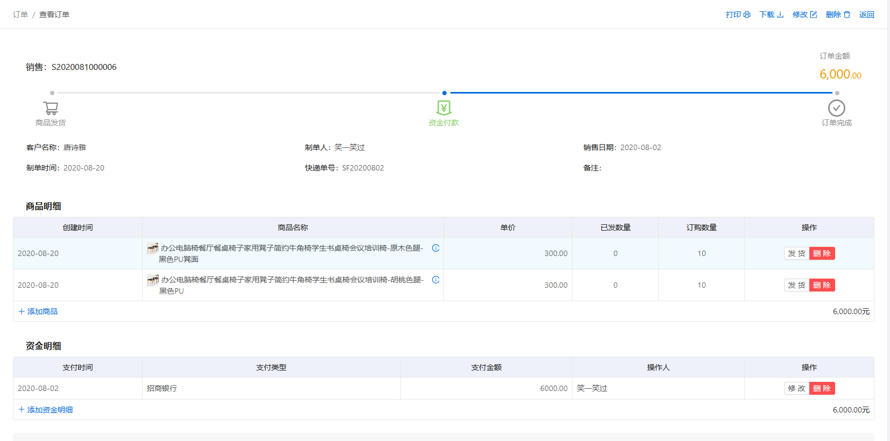Click the 打印 print button
Image resolution: width=890 pixels, height=441 pixels.
(x=738, y=15)
